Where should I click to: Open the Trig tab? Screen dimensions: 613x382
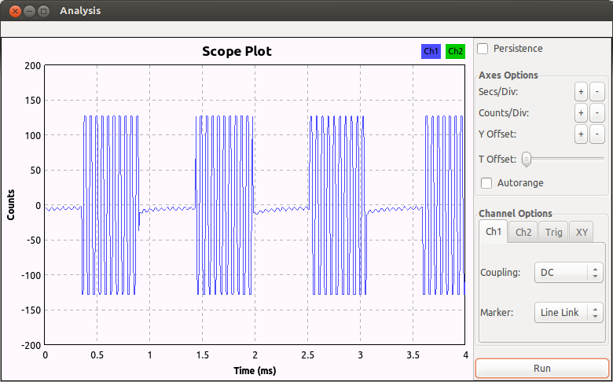coord(553,232)
